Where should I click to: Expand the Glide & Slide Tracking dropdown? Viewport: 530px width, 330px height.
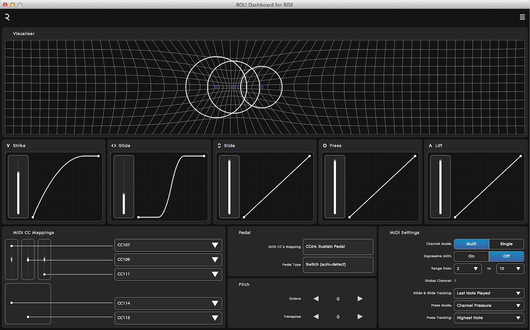(x=489, y=293)
